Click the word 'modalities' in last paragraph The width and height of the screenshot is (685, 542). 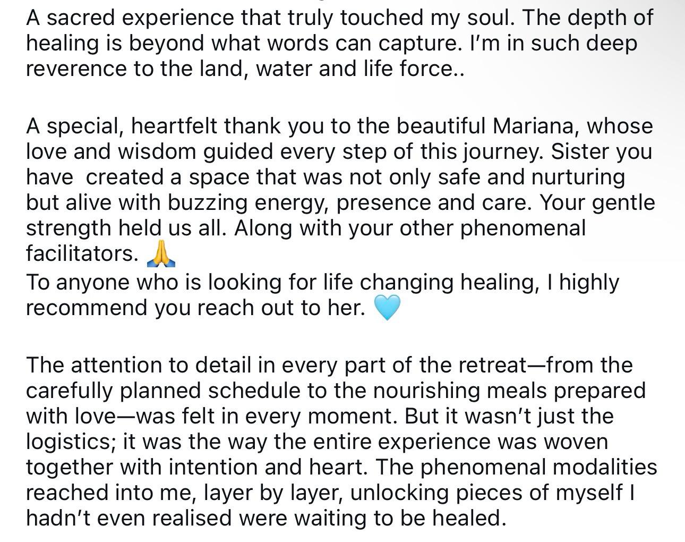605,467
